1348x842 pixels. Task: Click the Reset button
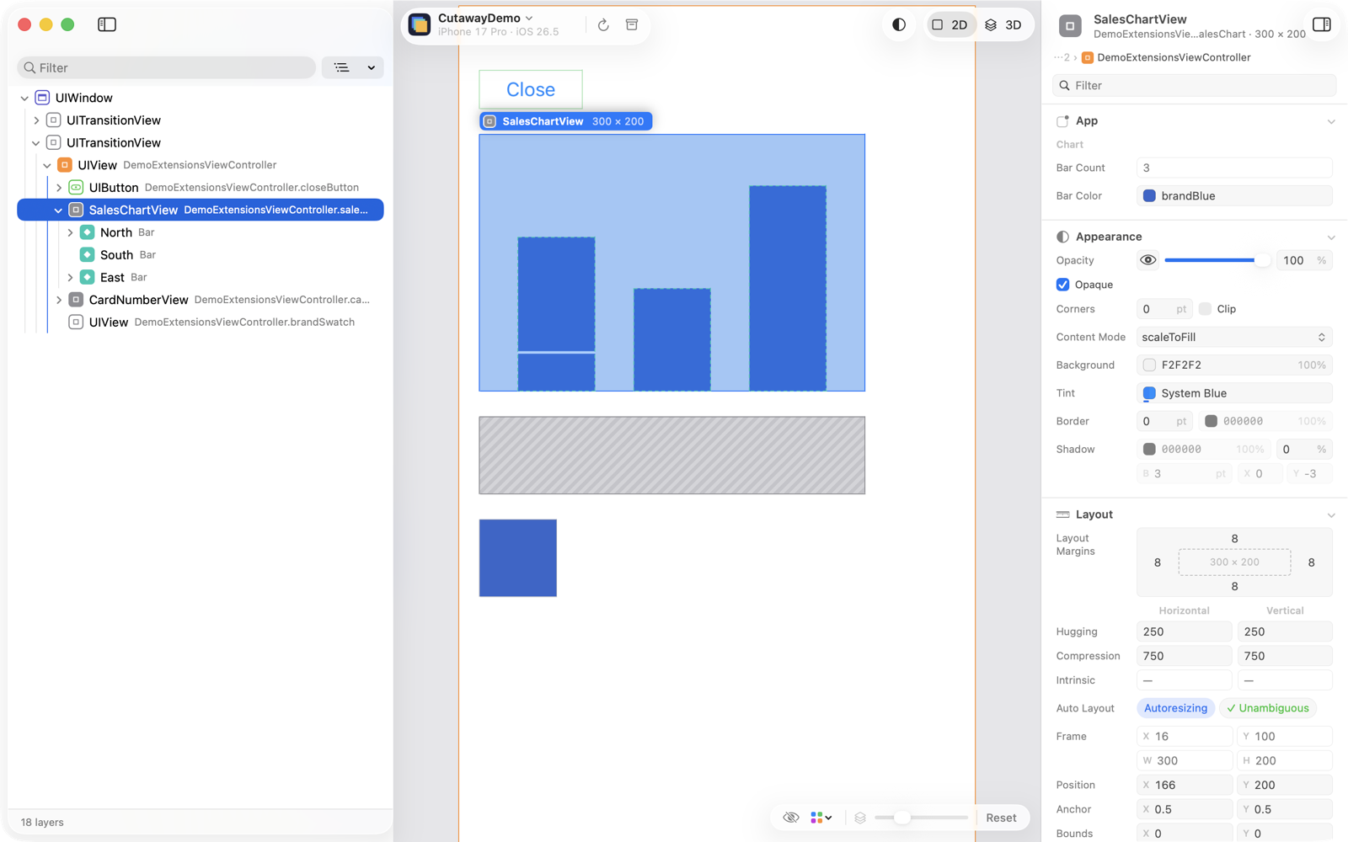coord(1001,818)
